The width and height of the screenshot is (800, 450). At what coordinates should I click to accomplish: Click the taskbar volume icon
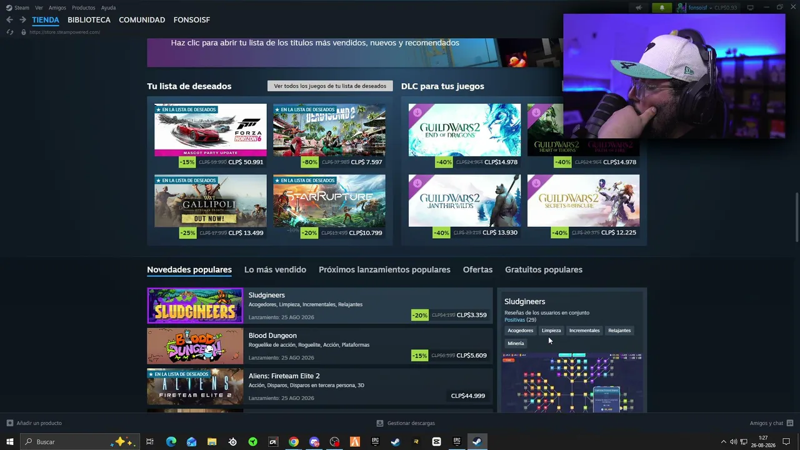(x=733, y=442)
